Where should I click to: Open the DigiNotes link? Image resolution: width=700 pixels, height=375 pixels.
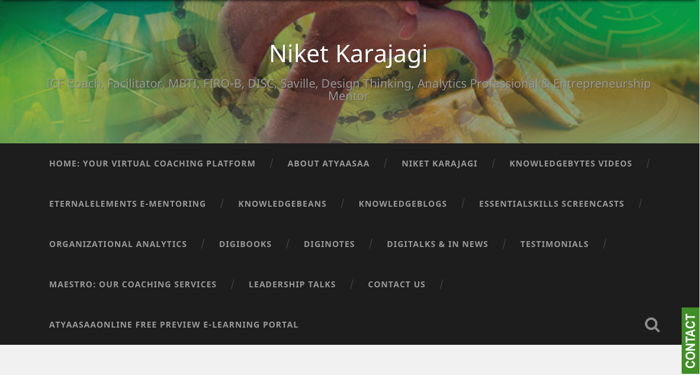329,244
